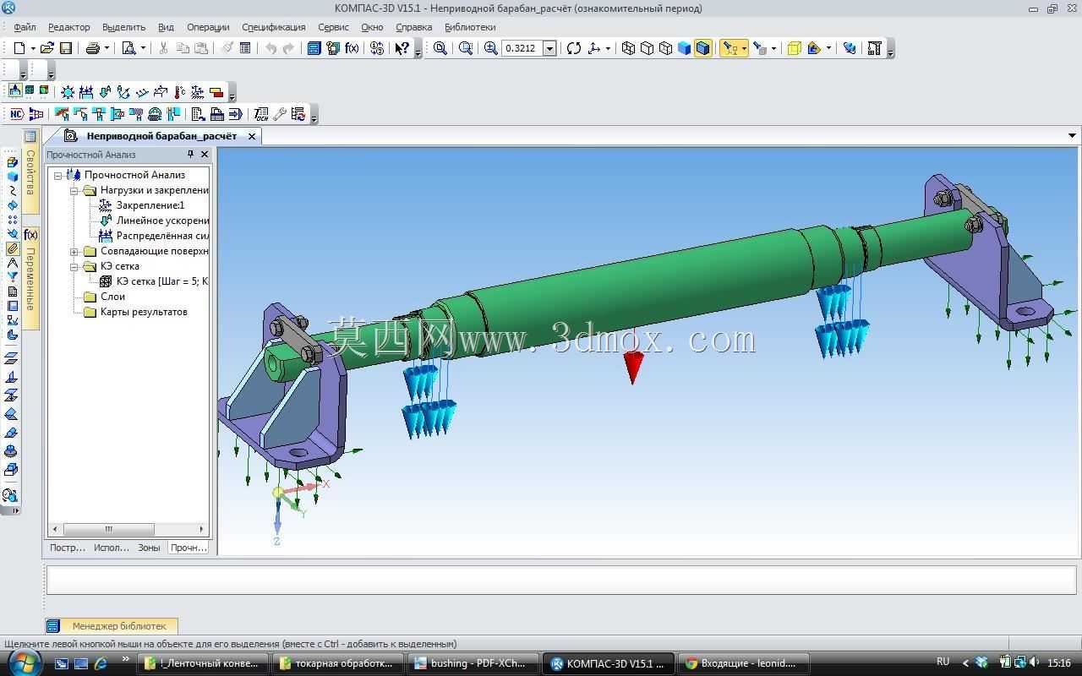The image size is (1082, 676).
Task: Open the zoom scale dropdown
Action: tap(549, 48)
